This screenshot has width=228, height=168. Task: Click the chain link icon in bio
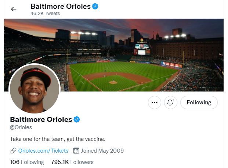pyautogui.click(x=14, y=150)
